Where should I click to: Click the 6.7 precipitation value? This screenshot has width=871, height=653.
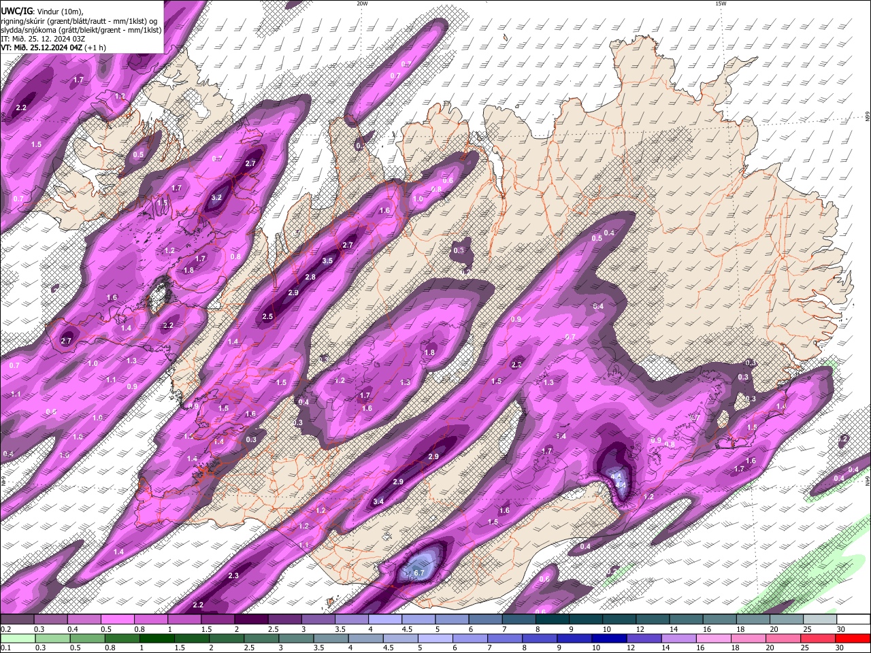click(419, 573)
